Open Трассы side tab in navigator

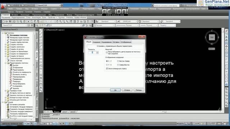pyautogui.click(x=37, y=84)
